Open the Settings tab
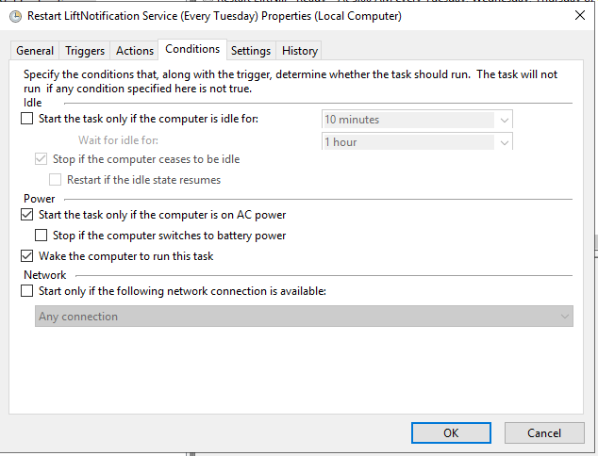 (251, 51)
